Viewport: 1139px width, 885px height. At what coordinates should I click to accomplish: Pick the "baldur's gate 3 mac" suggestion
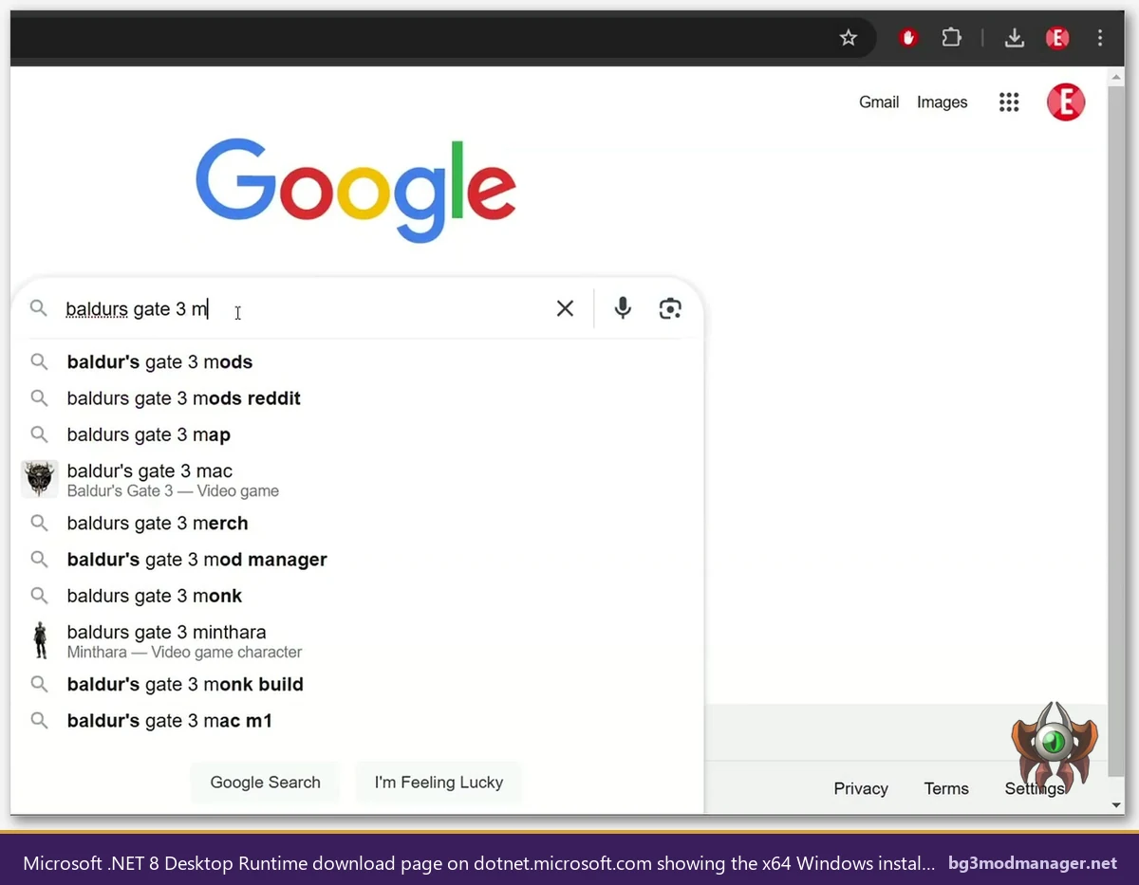pyautogui.click(x=357, y=480)
